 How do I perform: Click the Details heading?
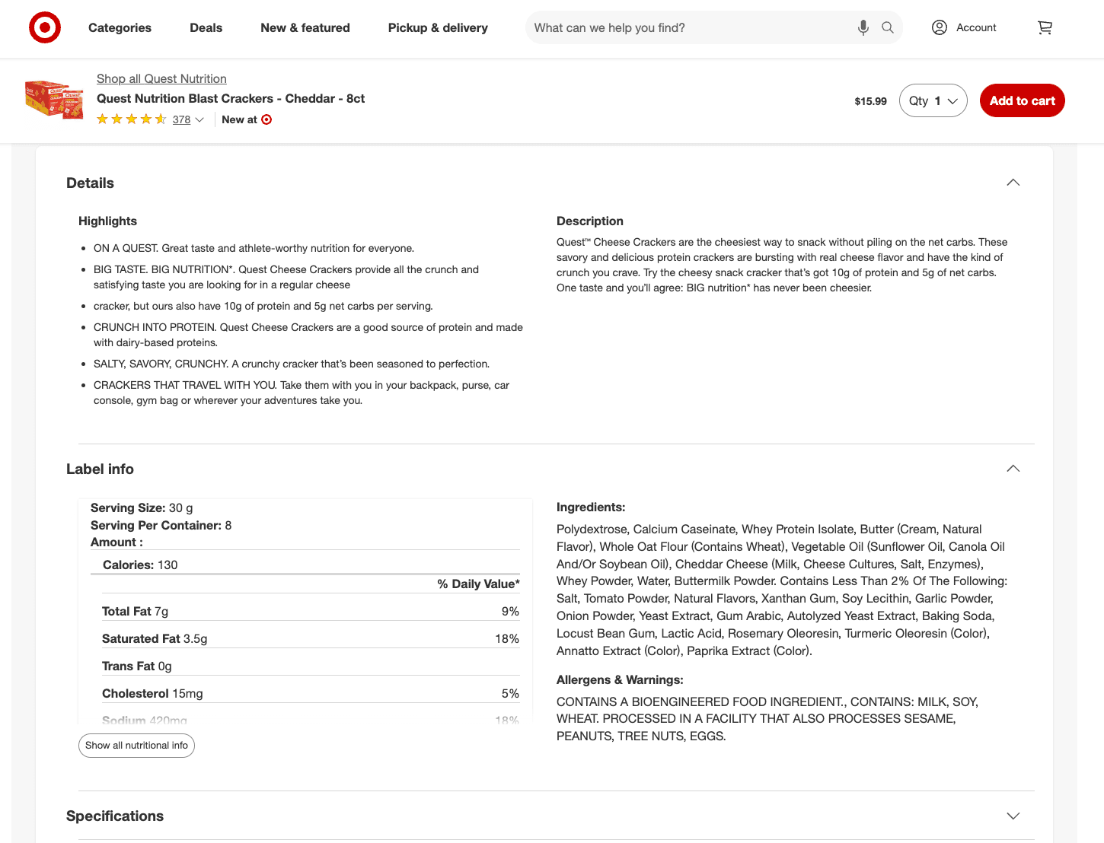point(90,183)
